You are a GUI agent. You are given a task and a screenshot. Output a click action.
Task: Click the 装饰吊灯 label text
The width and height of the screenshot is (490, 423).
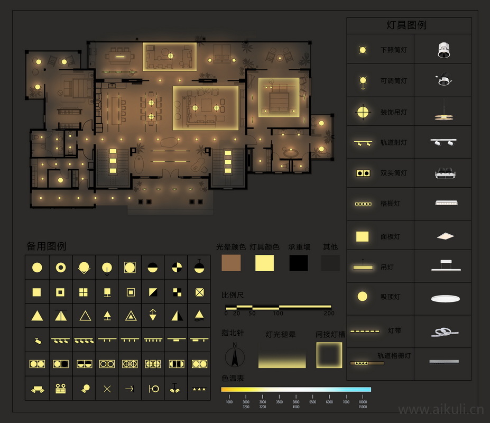tap(394, 112)
